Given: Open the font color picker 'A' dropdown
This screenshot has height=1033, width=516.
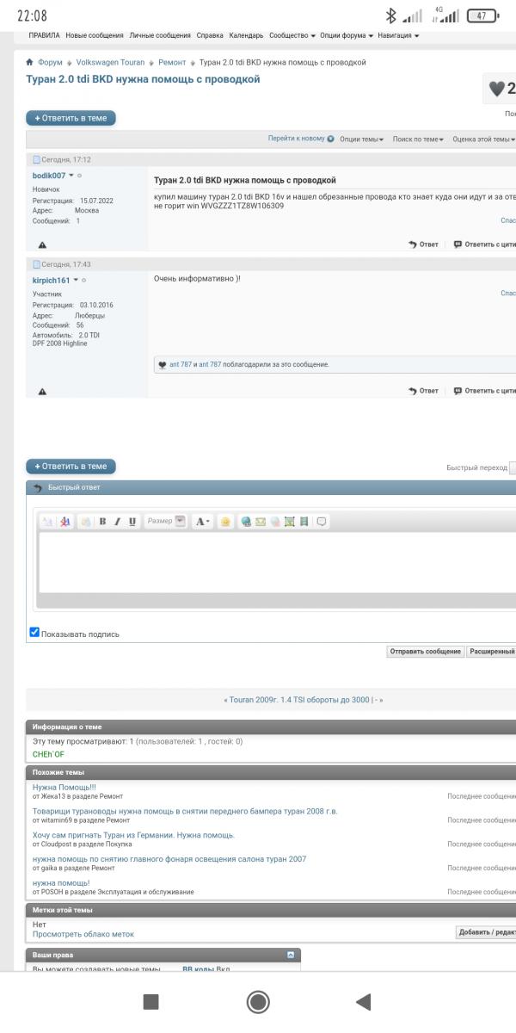Looking at the screenshot, I should [202, 522].
